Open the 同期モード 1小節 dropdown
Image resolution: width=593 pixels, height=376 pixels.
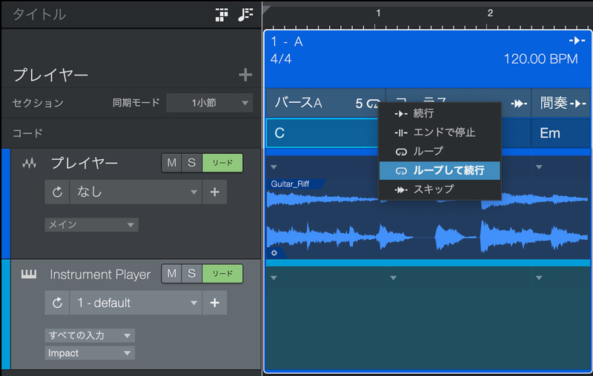[210, 103]
